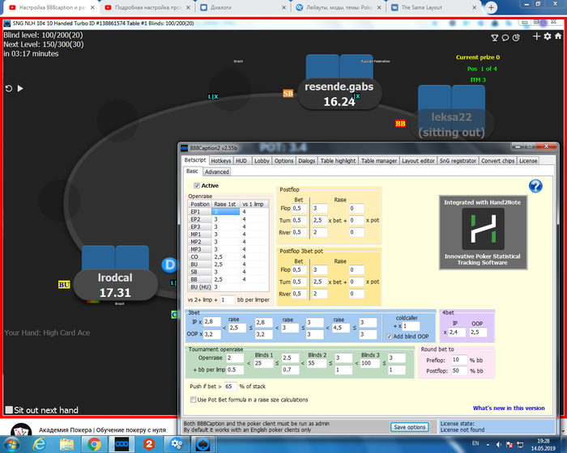Switch to the Advanced sub-tab
This screenshot has width=567, height=453.
[217, 171]
